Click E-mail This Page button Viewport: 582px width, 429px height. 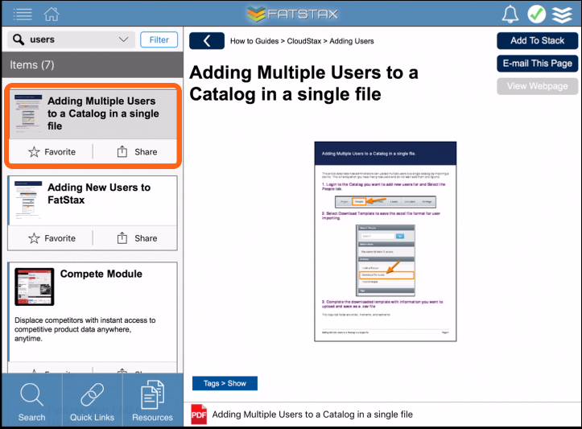537,64
